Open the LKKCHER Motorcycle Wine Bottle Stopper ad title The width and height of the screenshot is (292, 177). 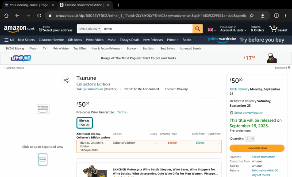pos(165,171)
